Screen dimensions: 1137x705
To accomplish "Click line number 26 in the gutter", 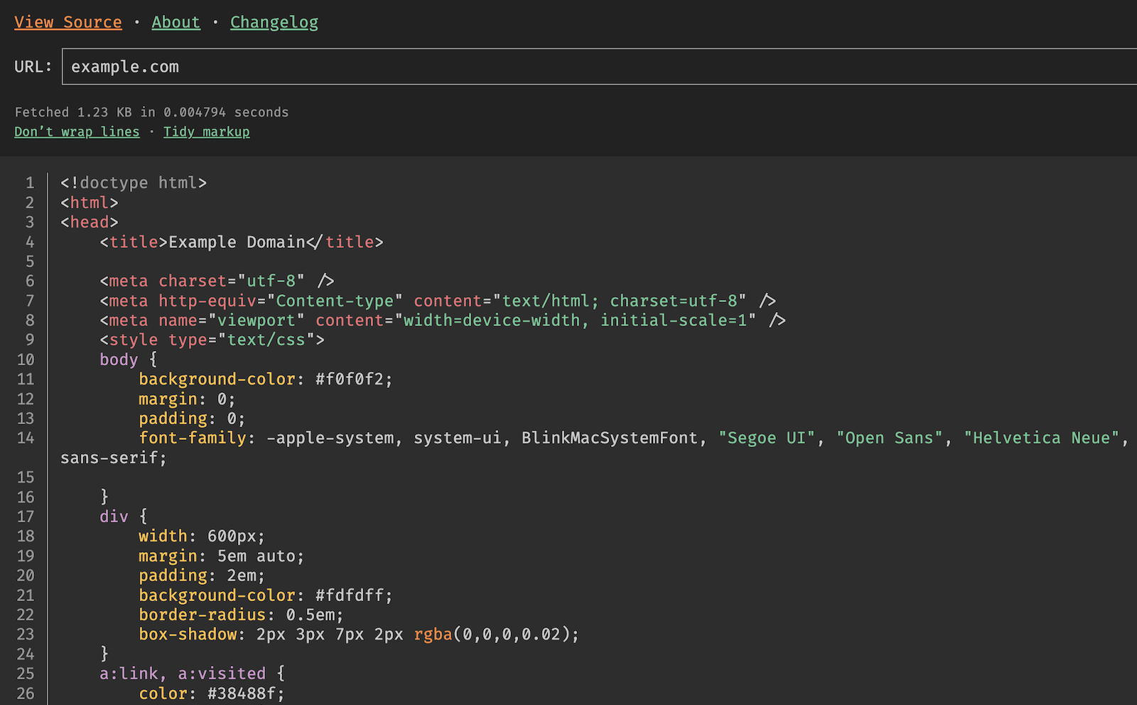I will (x=26, y=693).
